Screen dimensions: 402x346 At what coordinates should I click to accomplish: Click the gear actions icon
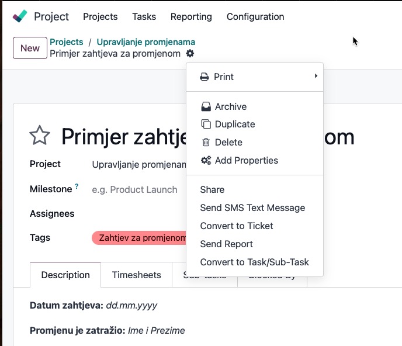(190, 54)
